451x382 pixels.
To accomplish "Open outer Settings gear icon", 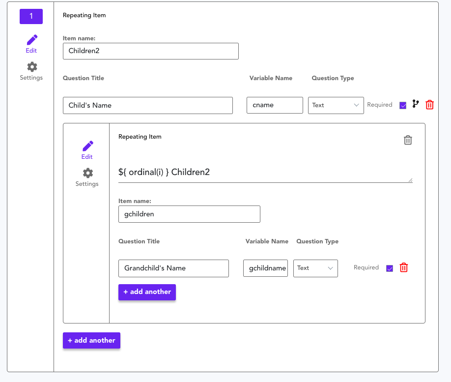I will (32, 67).
